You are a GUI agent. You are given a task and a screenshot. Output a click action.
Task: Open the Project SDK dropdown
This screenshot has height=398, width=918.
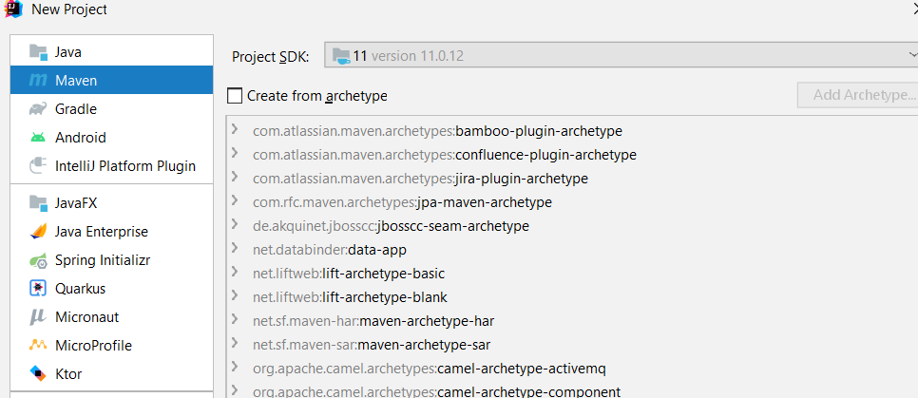(622, 56)
